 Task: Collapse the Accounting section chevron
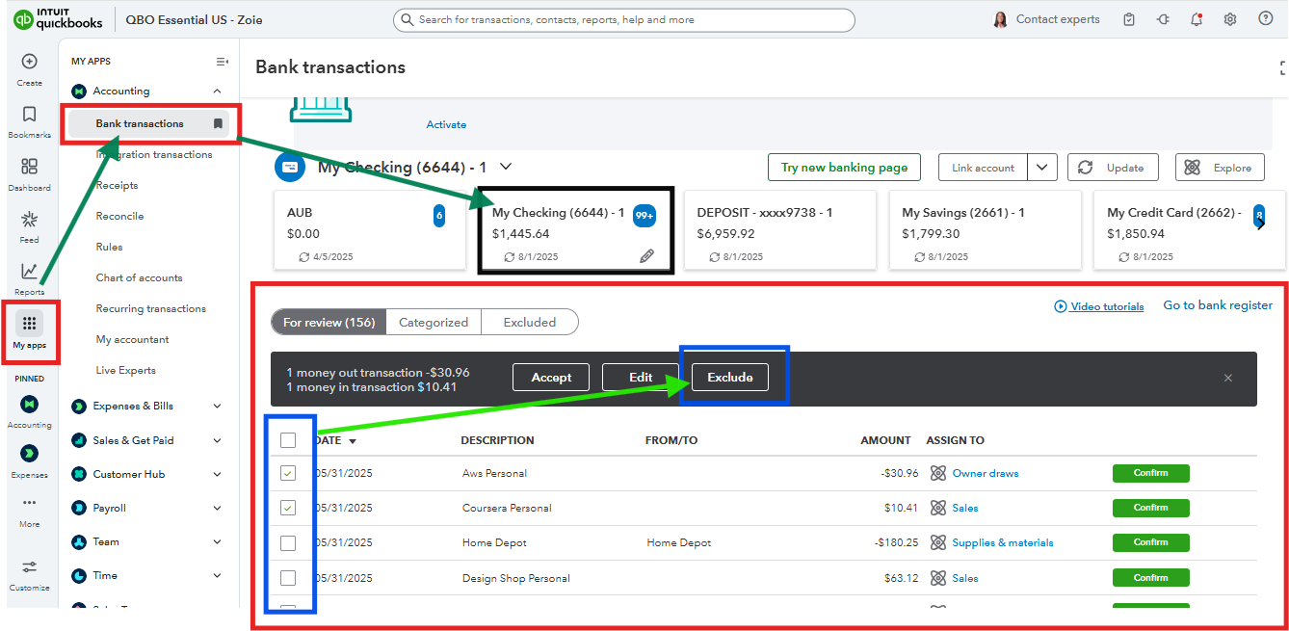(217, 92)
